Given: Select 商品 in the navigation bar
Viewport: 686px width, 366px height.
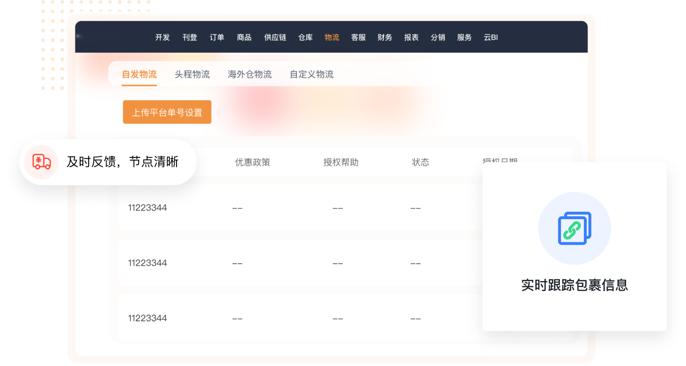Looking at the screenshot, I should coord(244,37).
